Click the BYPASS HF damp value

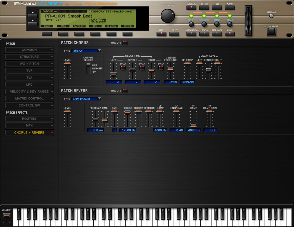pyautogui.click(x=188, y=82)
